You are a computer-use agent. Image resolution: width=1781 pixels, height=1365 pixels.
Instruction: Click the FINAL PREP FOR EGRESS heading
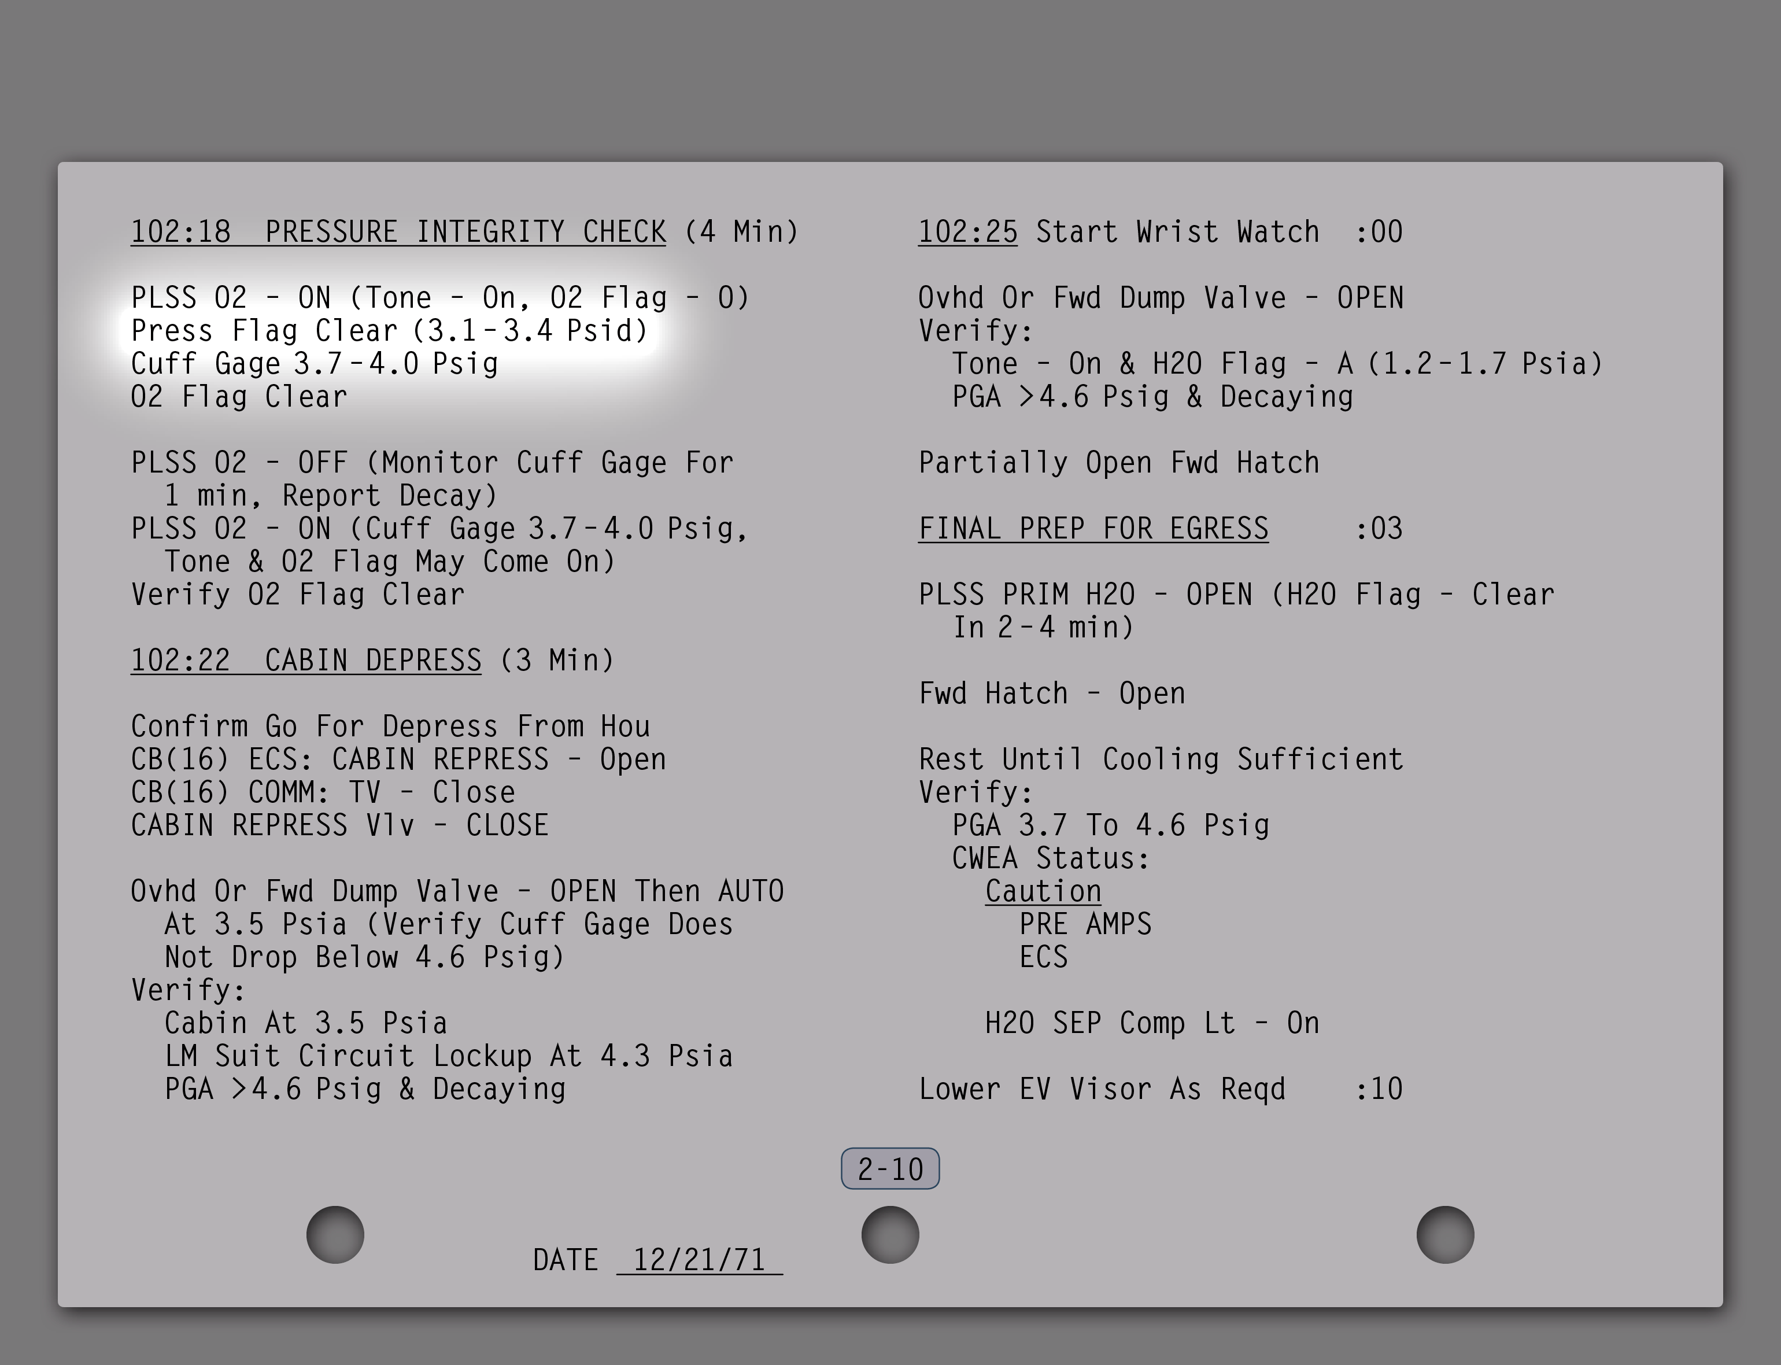[x=1093, y=528]
